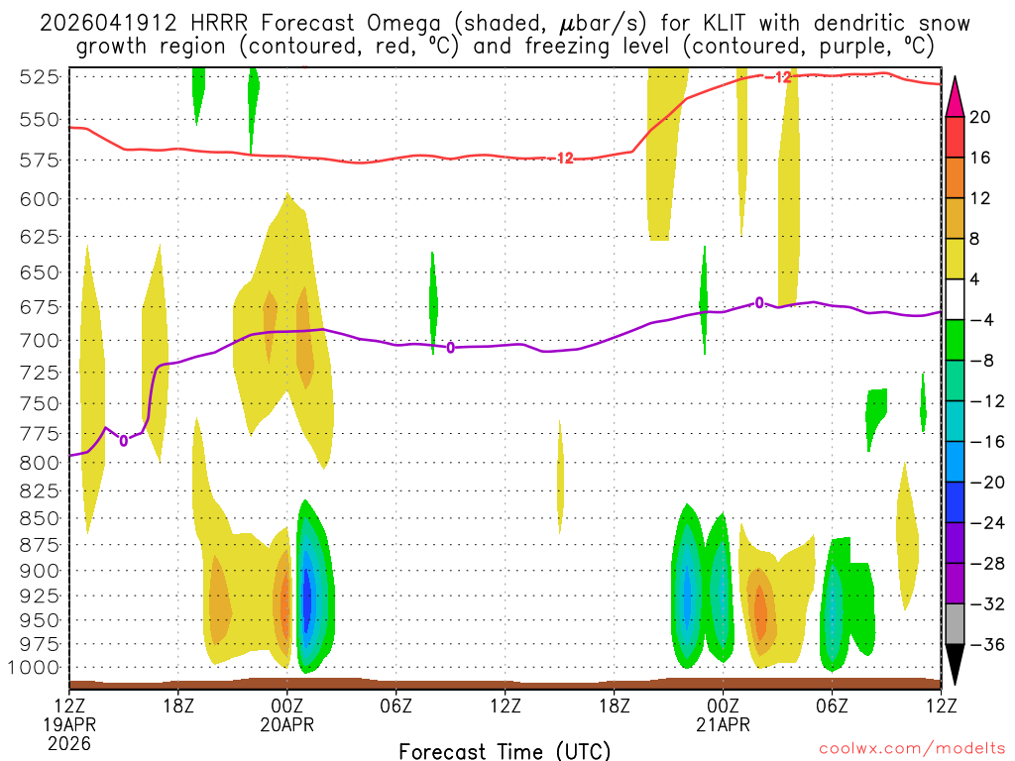Click the 2026 year label
Viewport: 1015px width, 761px height.
(69, 743)
